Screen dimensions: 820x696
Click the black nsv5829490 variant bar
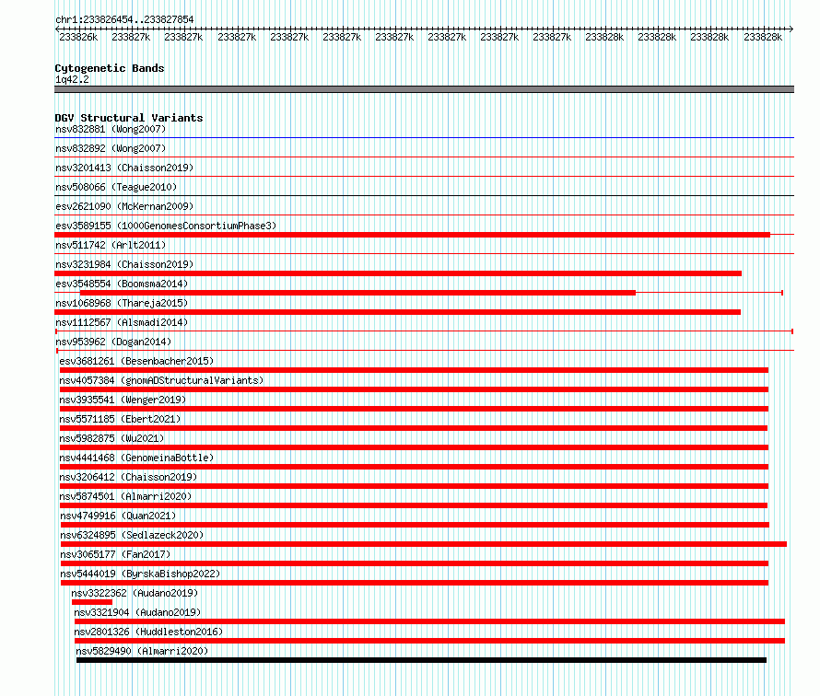coord(421,660)
